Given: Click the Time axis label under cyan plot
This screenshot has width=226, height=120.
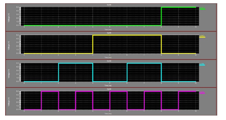Looking at the screenshot, I should (108, 85).
